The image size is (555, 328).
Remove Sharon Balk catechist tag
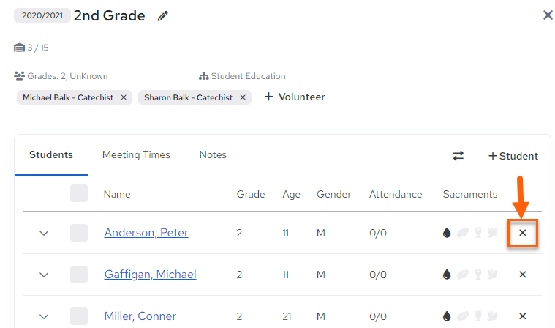tap(243, 97)
